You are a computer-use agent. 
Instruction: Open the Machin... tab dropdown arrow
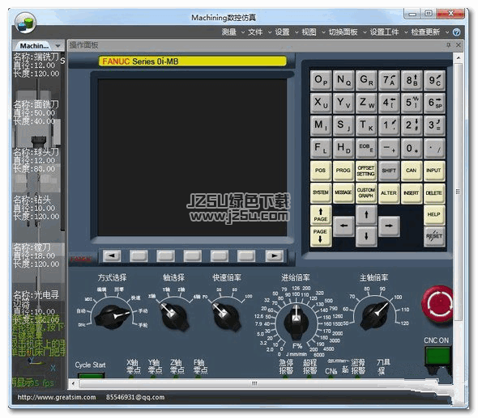58,46
